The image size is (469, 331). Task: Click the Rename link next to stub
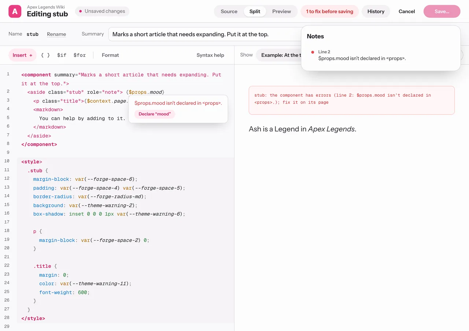pyautogui.click(x=56, y=34)
